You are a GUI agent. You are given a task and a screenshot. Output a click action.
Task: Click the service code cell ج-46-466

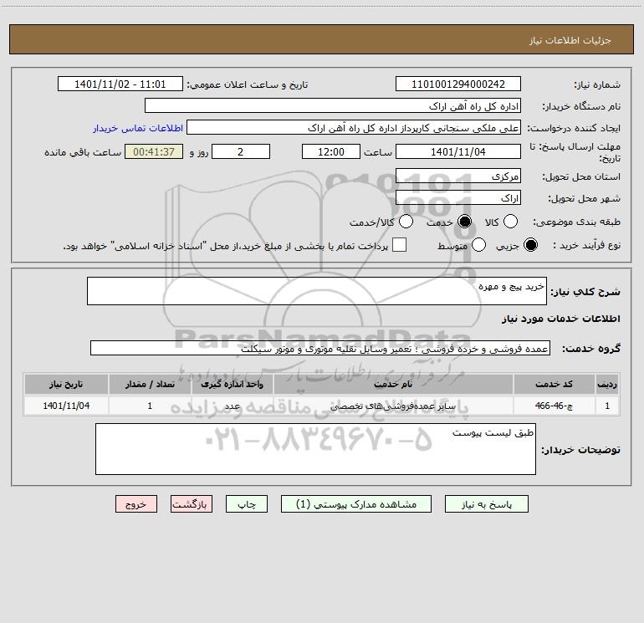tap(554, 406)
